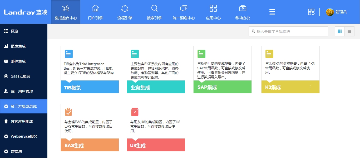Screen dimensions: 360x158
Task: Select 概览 in the sidebar
Action: tap(24, 31)
